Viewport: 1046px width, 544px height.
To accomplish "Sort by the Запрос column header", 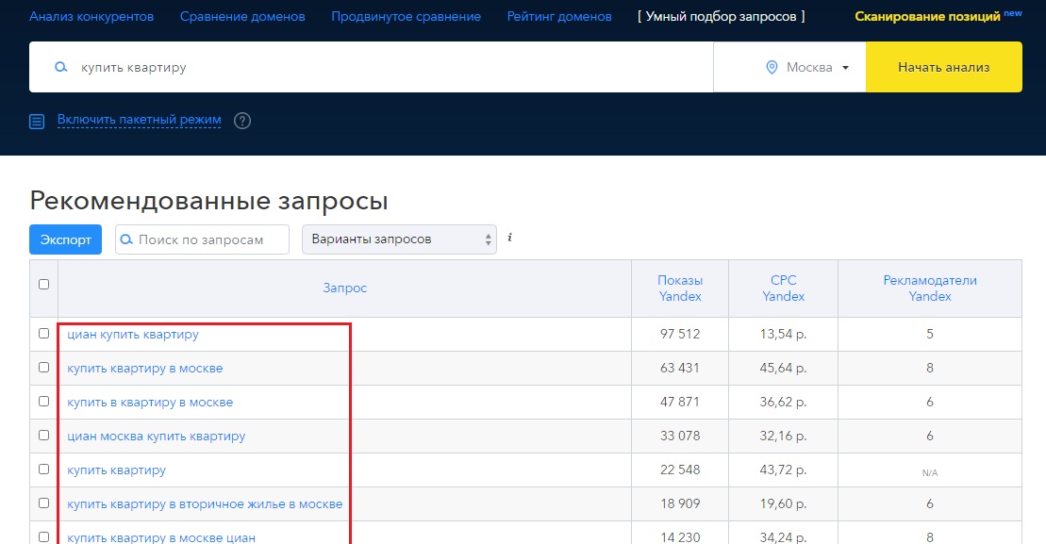I will click(345, 288).
